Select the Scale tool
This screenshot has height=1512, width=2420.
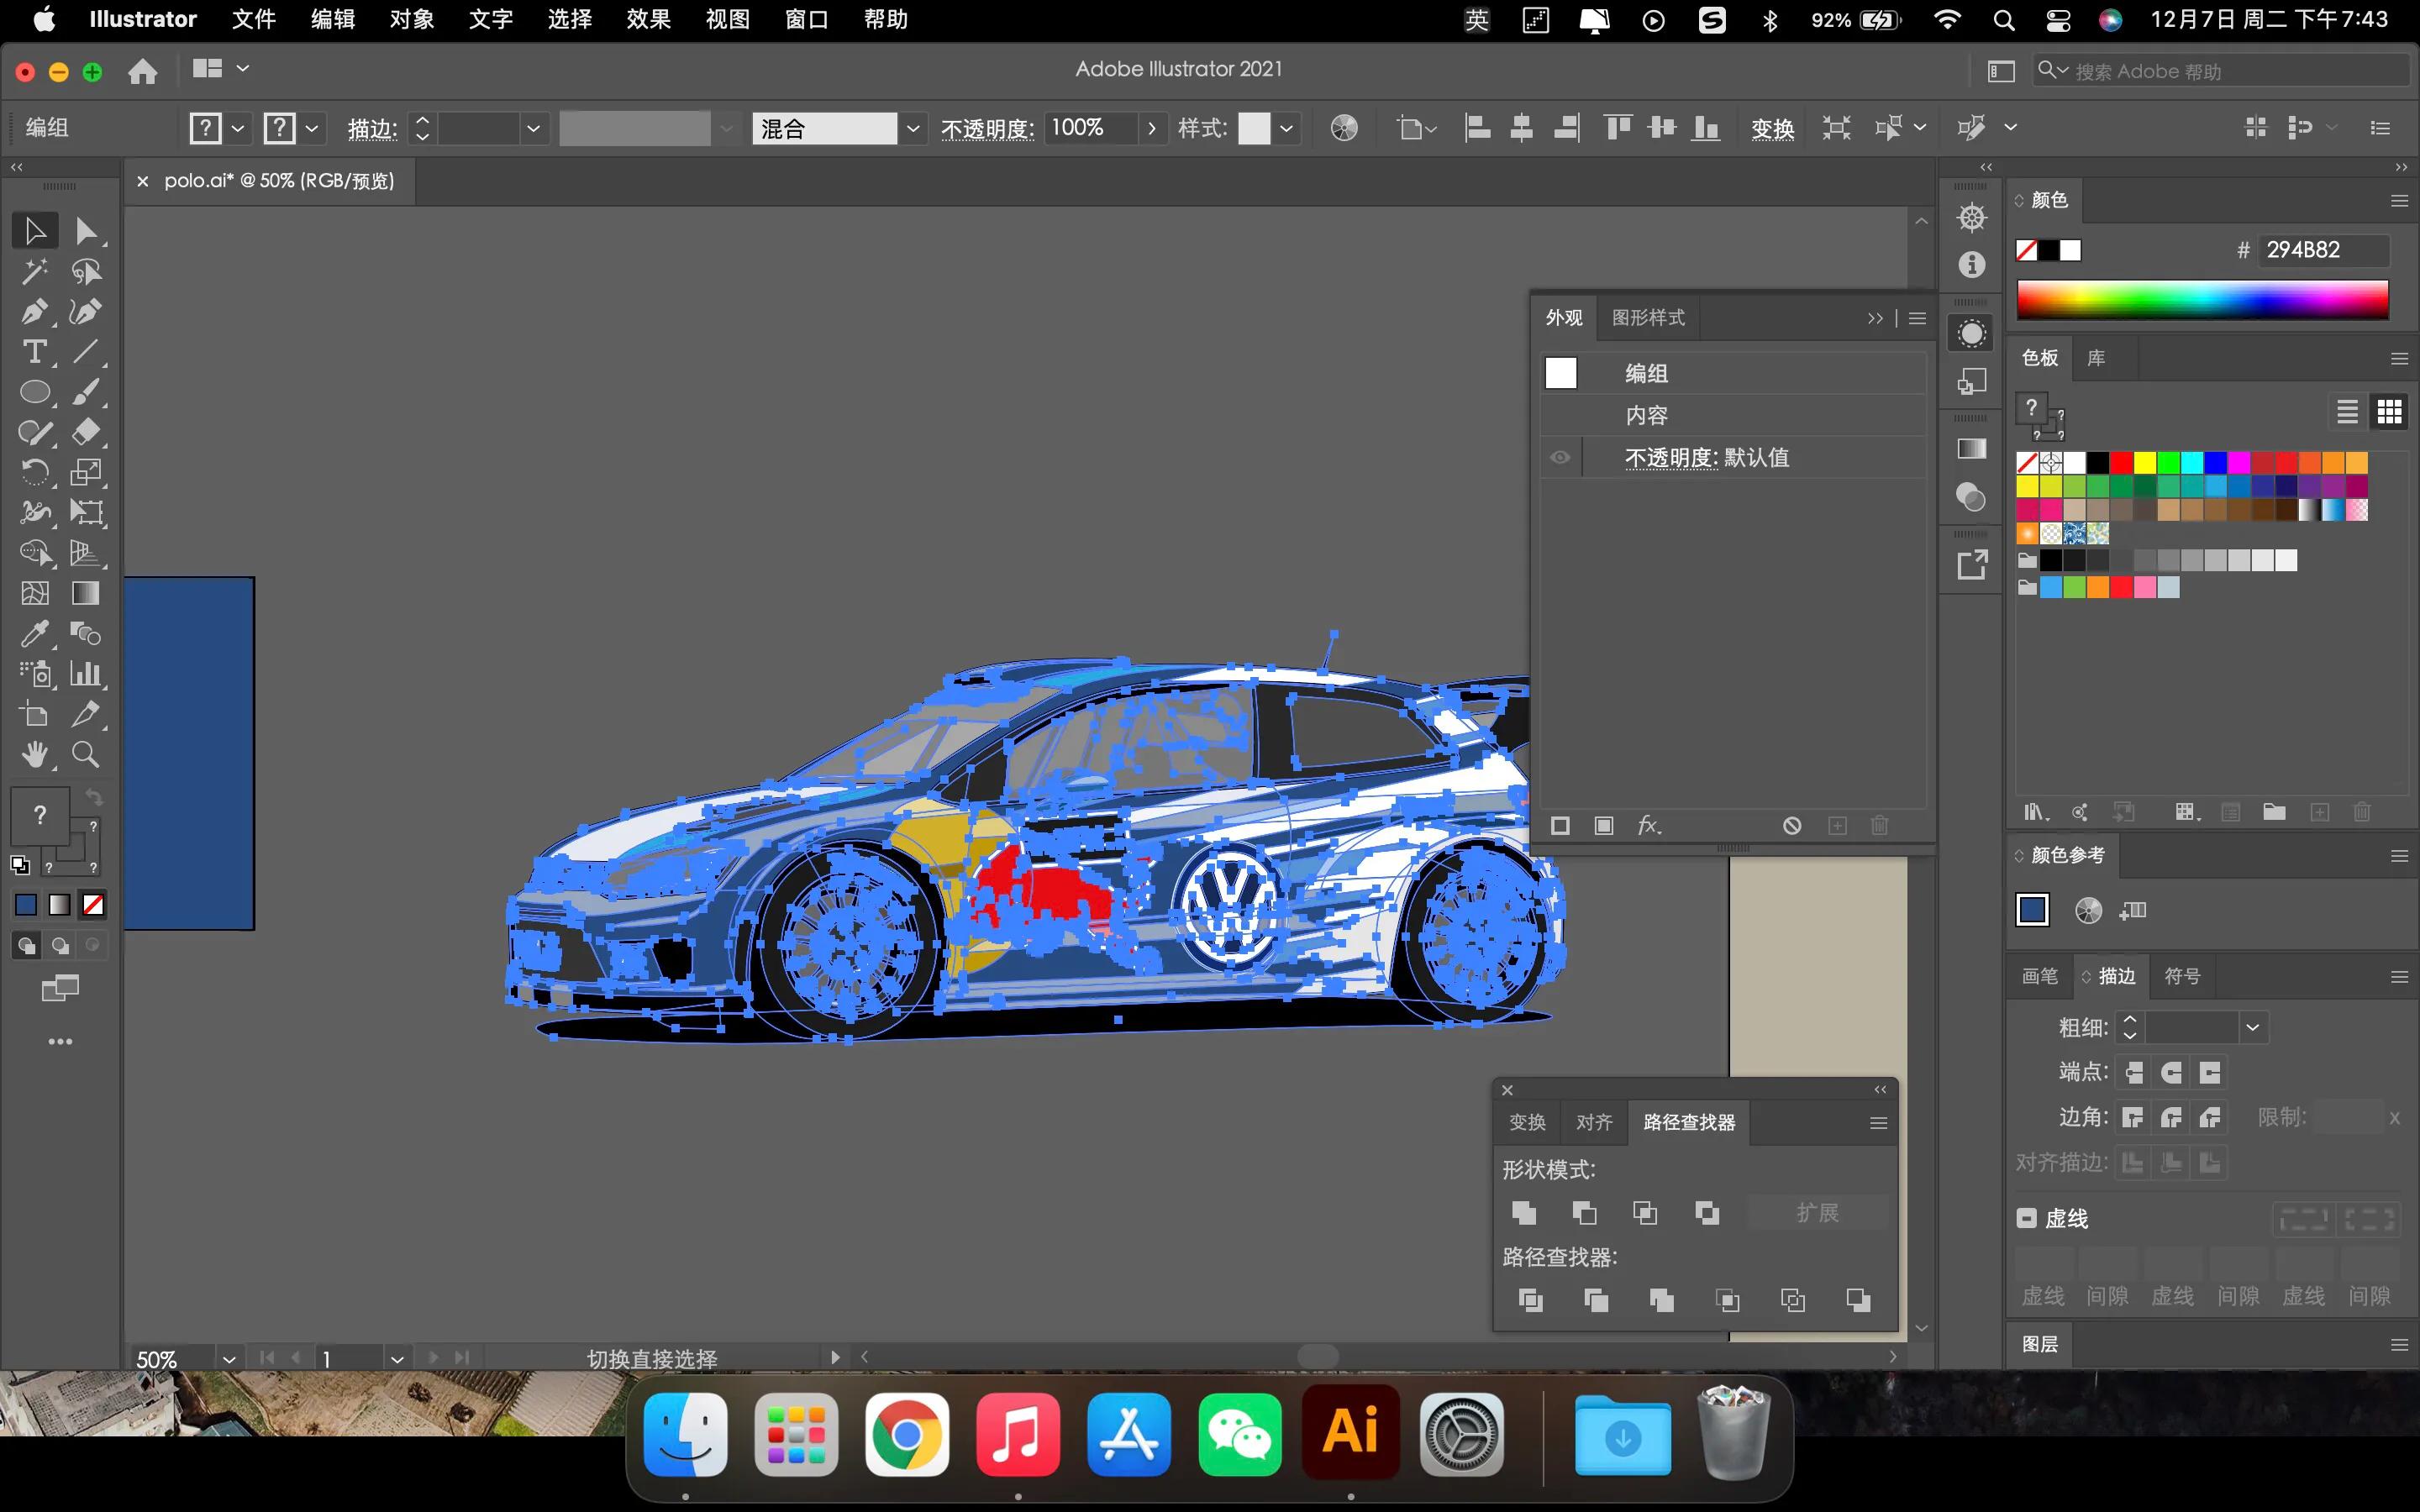click(86, 472)
